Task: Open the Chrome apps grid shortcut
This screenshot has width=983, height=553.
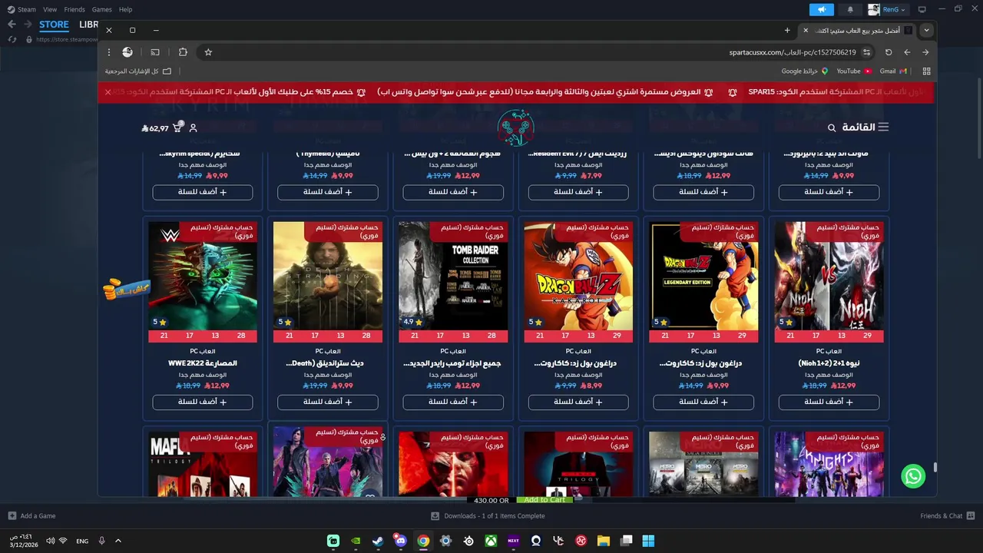Action: [926, 71]
